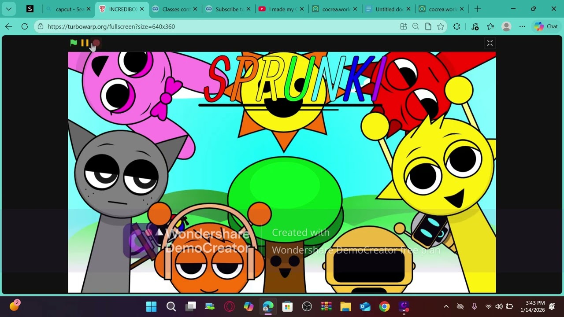Screen dimensions: 564x317
Task: Open the network Wi-Fi settings icon
Action: (x=488, y=306)
